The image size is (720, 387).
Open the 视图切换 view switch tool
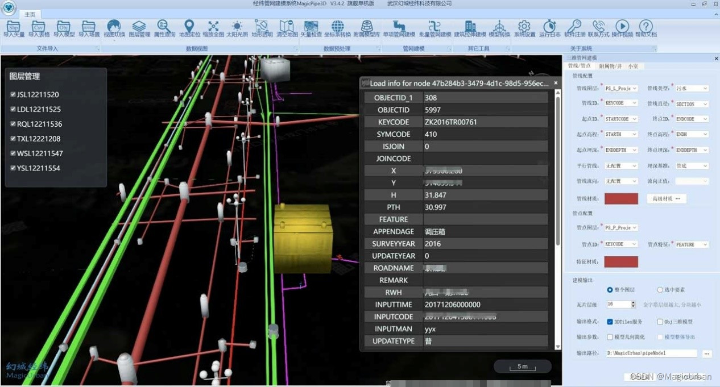click(x=114, y=27)
